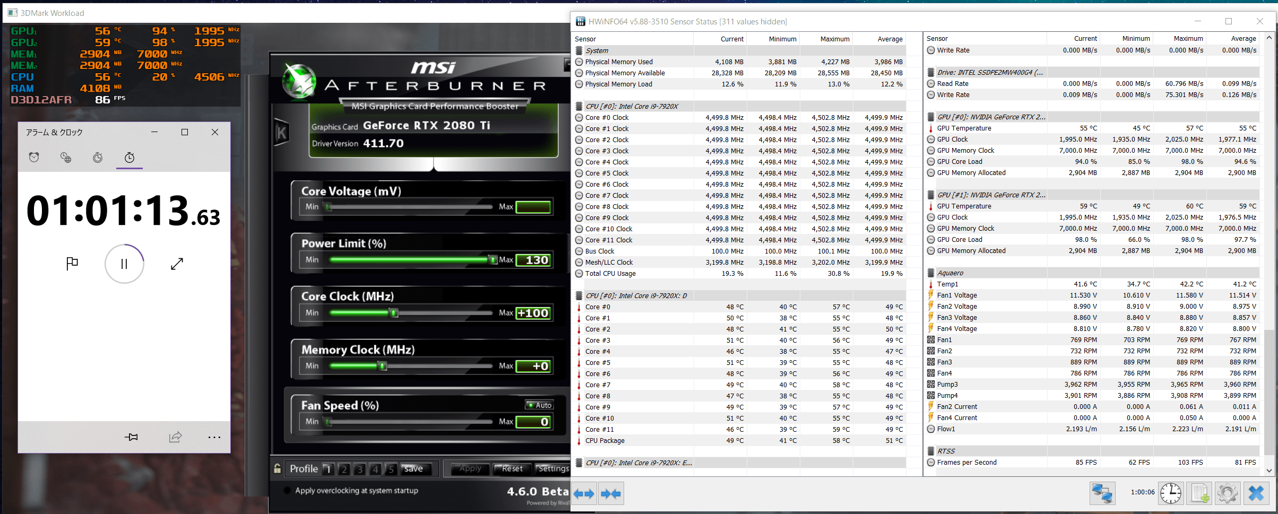Select the Mesh/LLC Clock row

point(740,262)
